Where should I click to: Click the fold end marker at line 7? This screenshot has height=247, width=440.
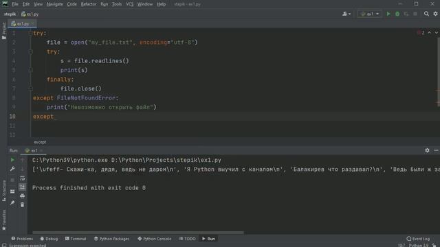click(x=30, y=89)
